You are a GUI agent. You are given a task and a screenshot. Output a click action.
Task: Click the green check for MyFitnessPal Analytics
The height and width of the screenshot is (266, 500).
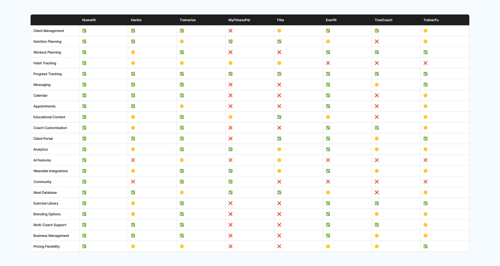coord(230,149)
